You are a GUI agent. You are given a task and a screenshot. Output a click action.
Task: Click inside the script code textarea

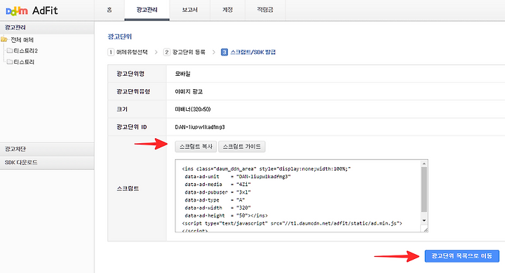(x=298, y=196)
